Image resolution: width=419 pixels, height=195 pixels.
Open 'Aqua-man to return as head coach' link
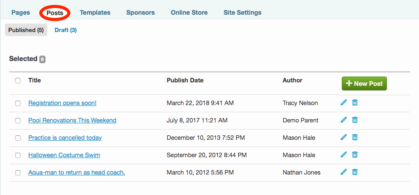click(x=76, y=172)
